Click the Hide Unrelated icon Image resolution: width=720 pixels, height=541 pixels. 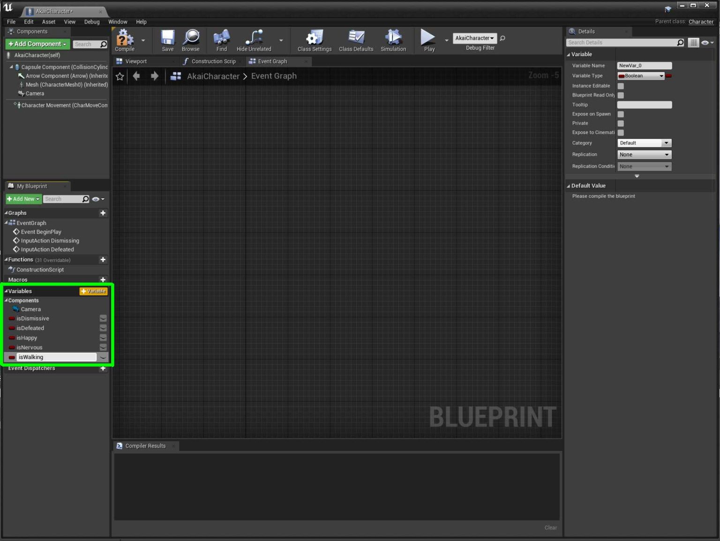coord(254,38)
